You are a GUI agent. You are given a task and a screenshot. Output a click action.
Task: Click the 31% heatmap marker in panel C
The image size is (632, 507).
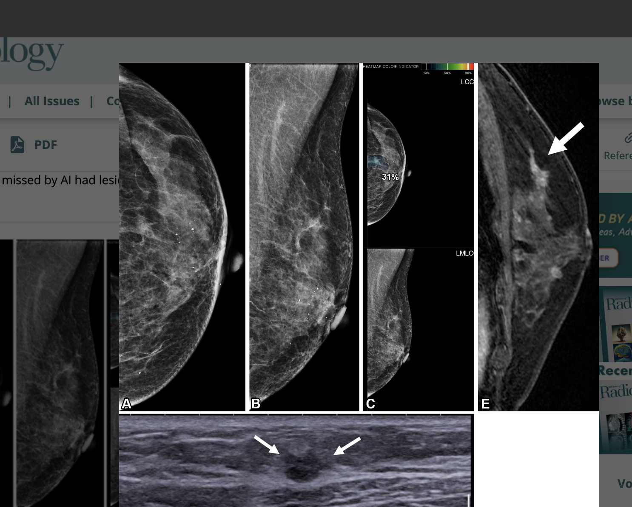pos(390,177)
